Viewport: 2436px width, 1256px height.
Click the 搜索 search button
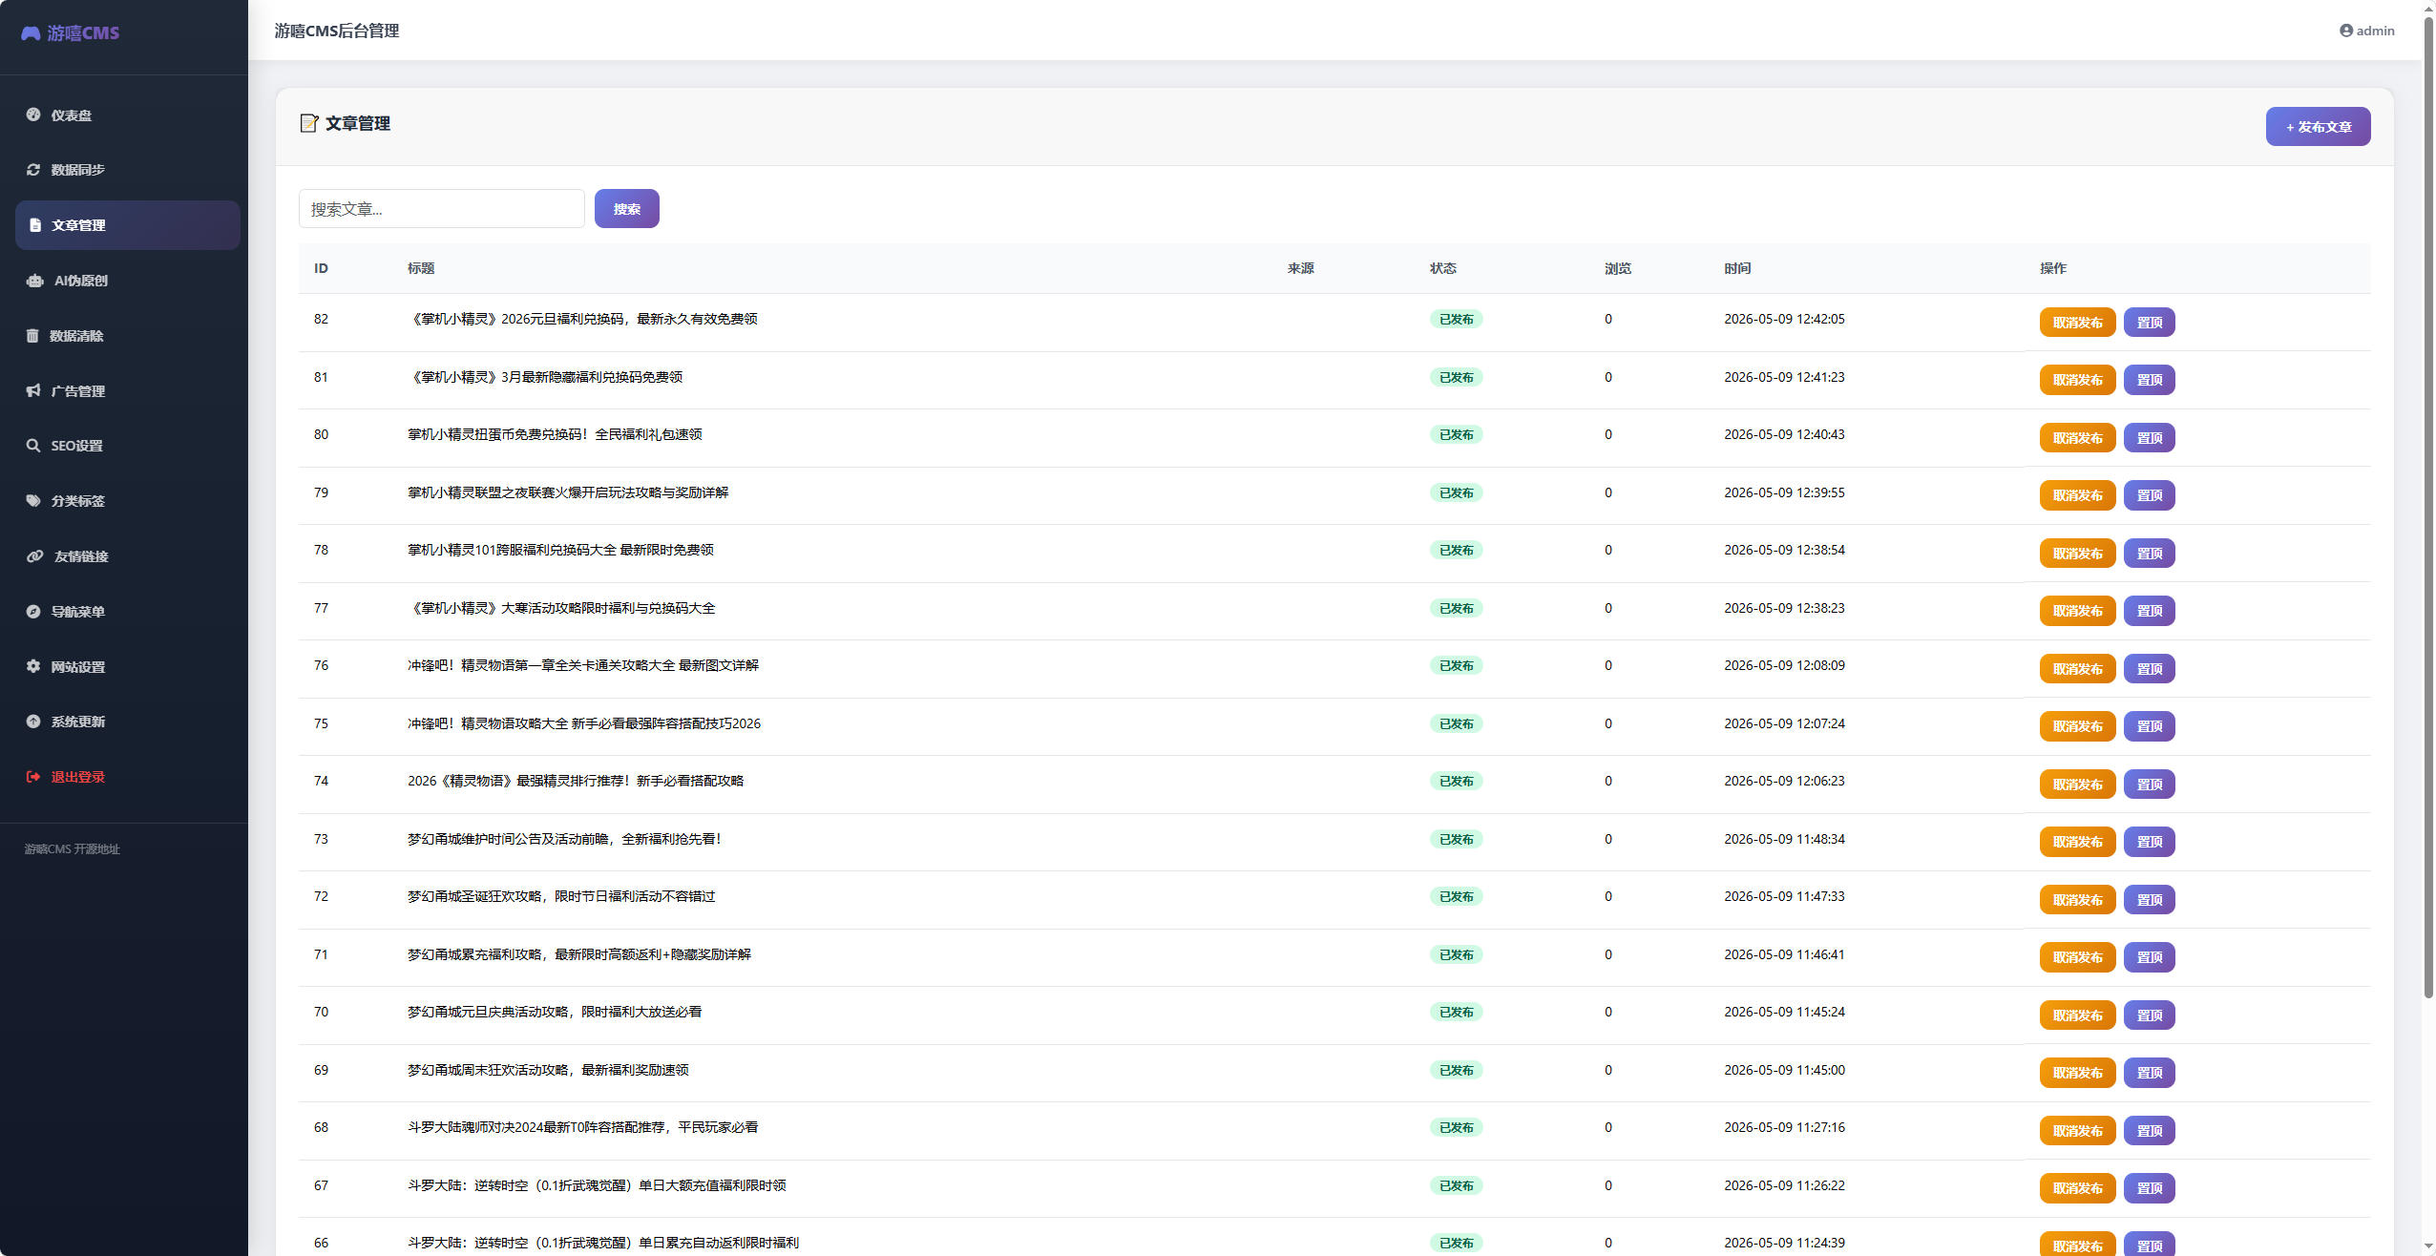pos(626,209)
